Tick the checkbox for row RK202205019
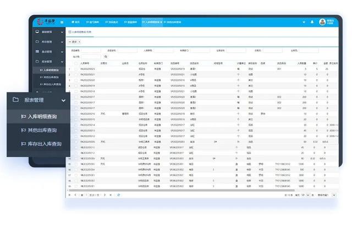 click(x=76, y=86)
